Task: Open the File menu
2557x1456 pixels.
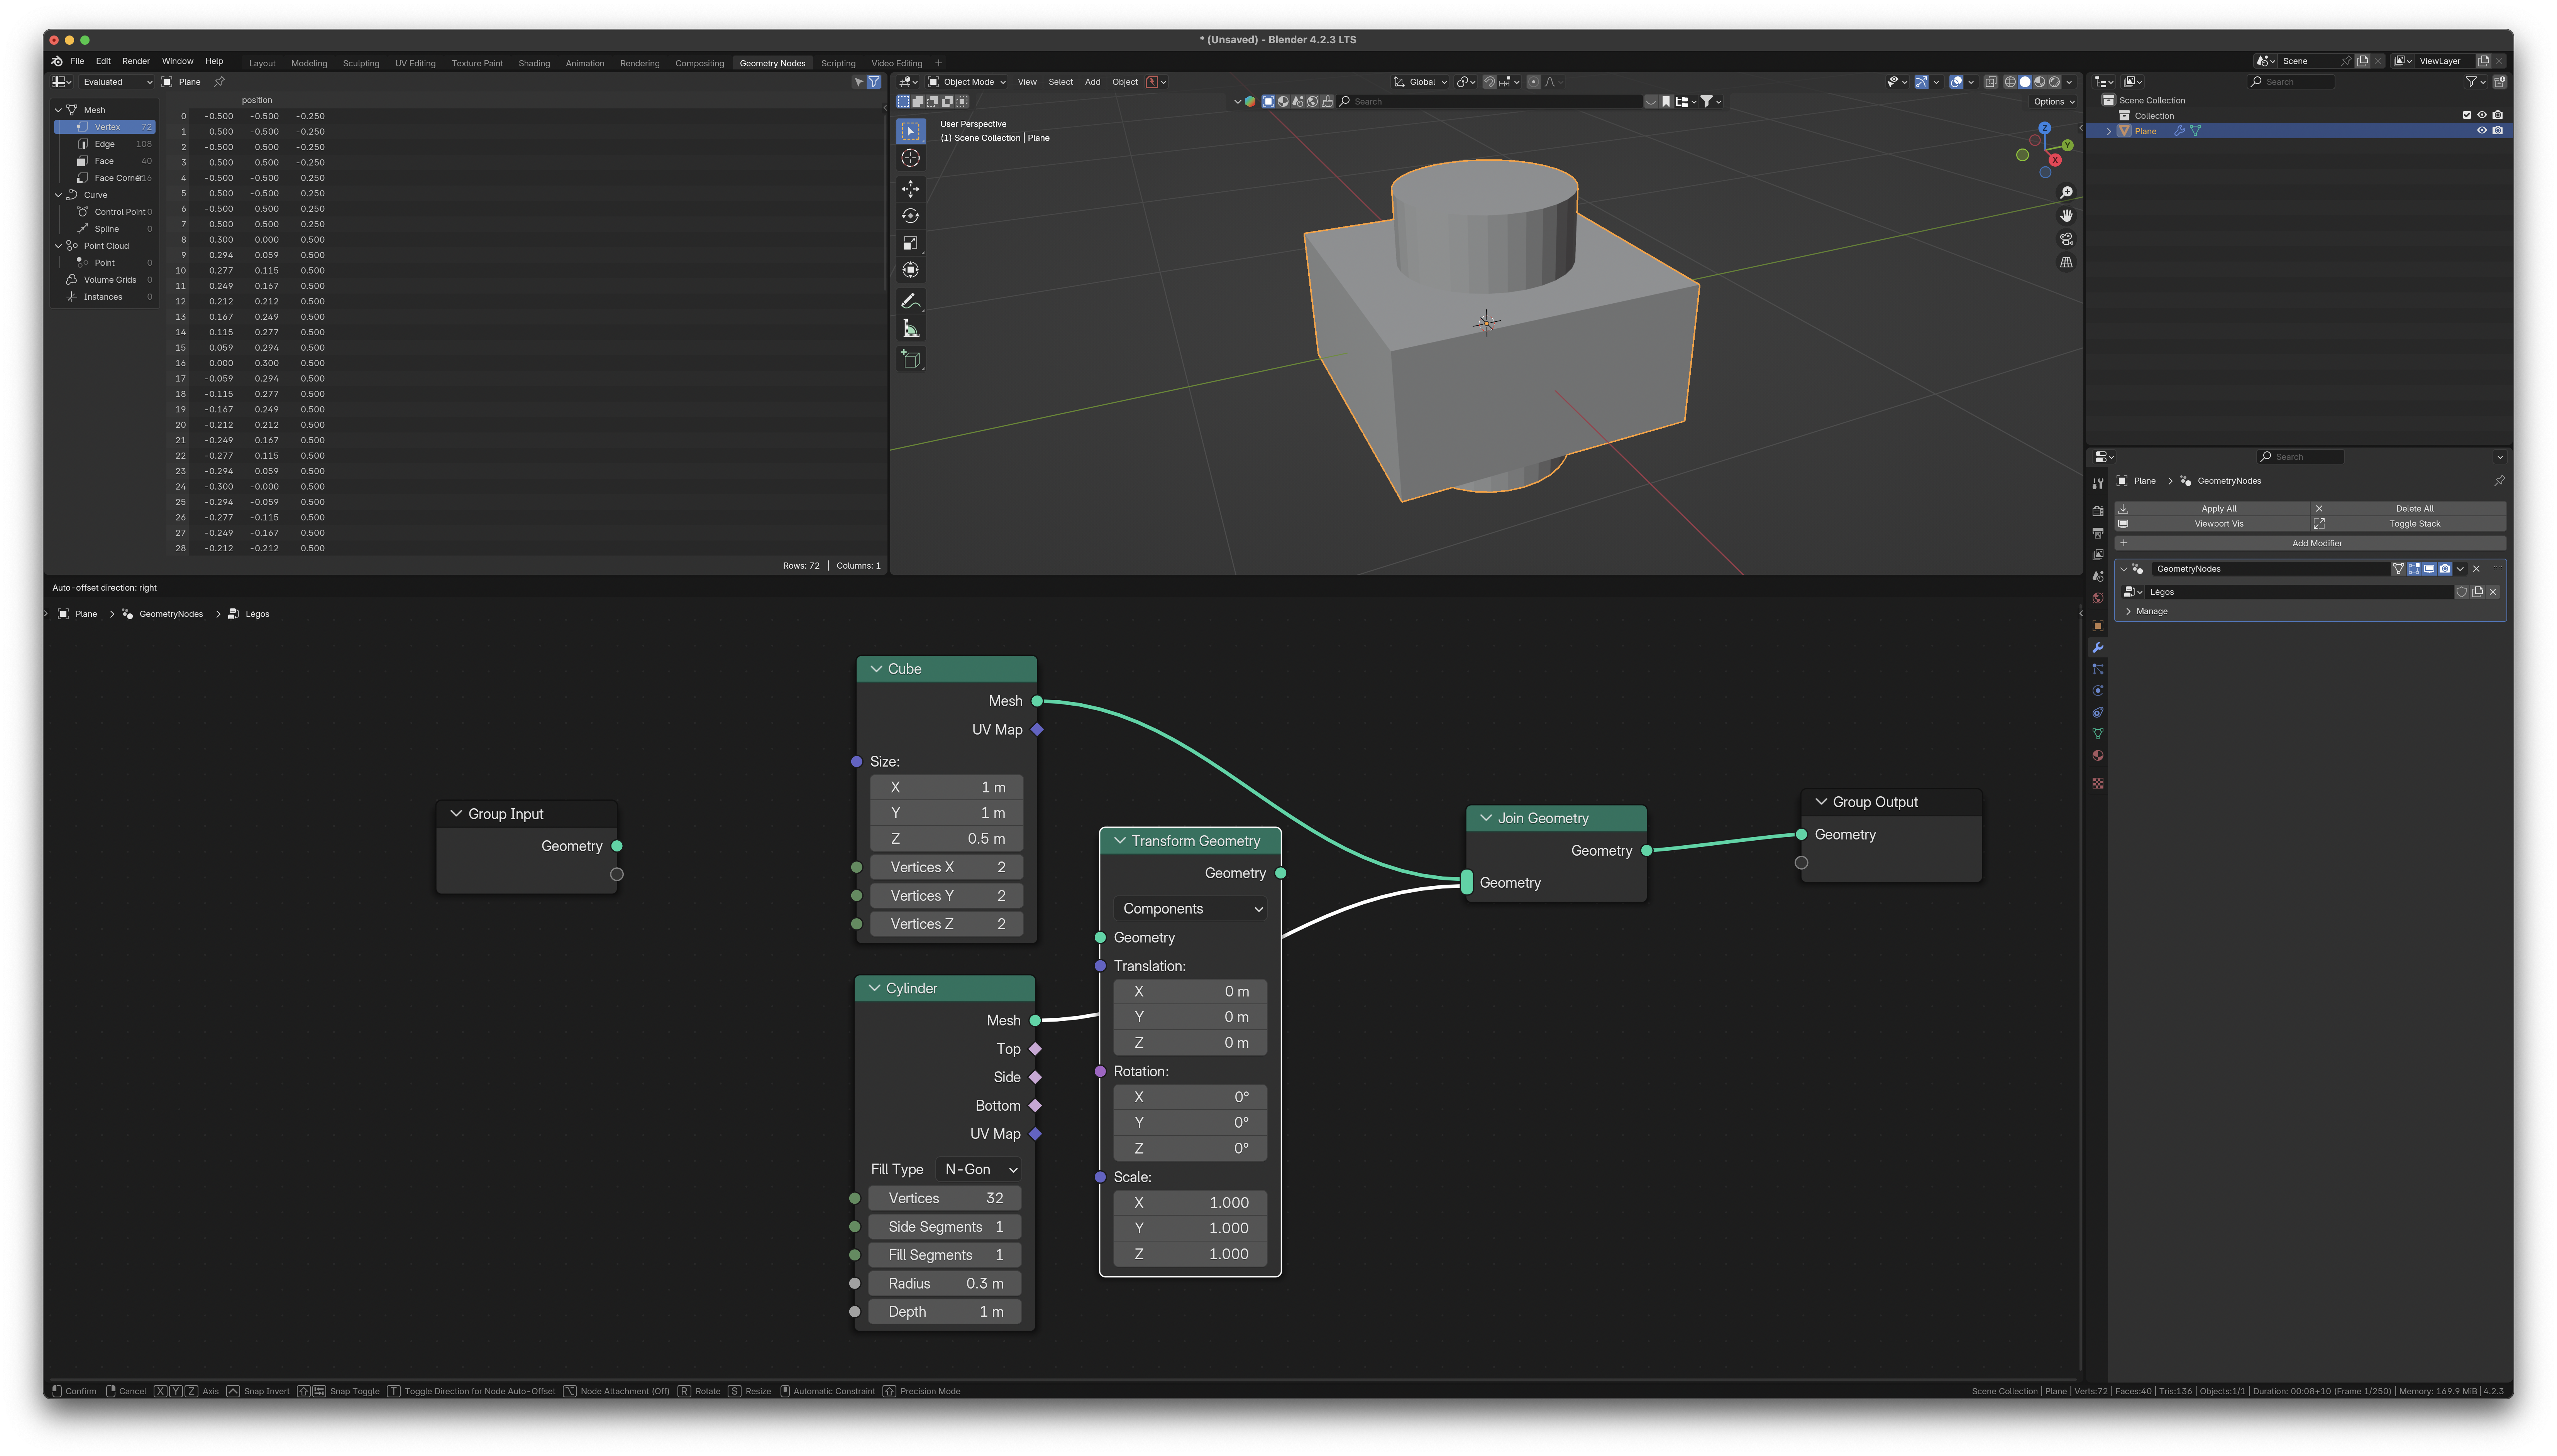Action: [77, 61]
